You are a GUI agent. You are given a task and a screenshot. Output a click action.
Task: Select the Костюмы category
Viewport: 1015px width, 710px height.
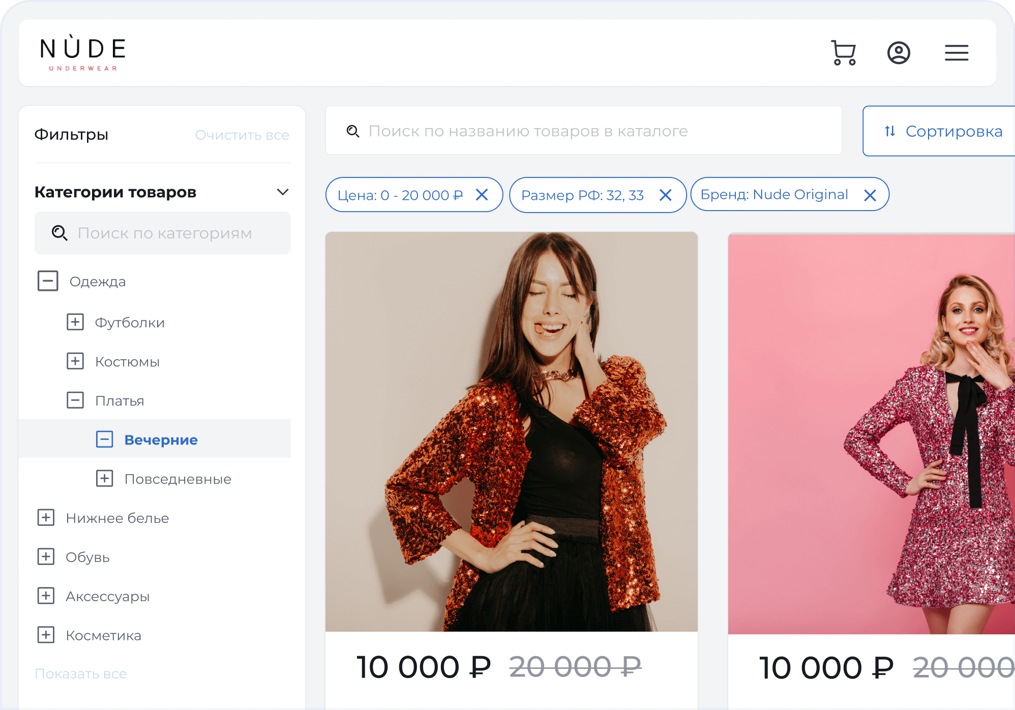(x=127, y=362)
